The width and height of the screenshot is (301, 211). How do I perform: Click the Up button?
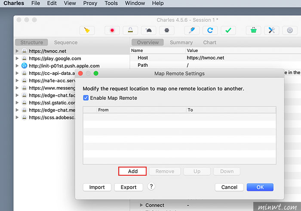tap(197, 171)
